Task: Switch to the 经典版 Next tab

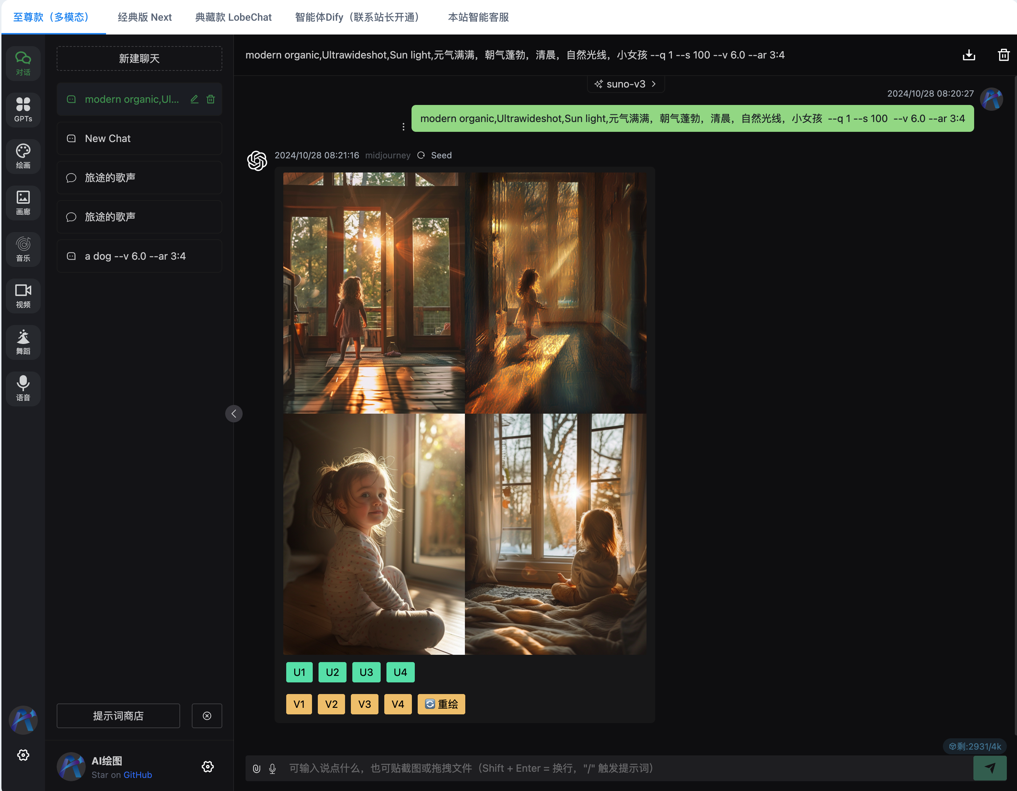Action: (x=144, y=17)
